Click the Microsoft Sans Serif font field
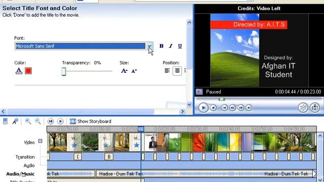 tap(80, 46)
